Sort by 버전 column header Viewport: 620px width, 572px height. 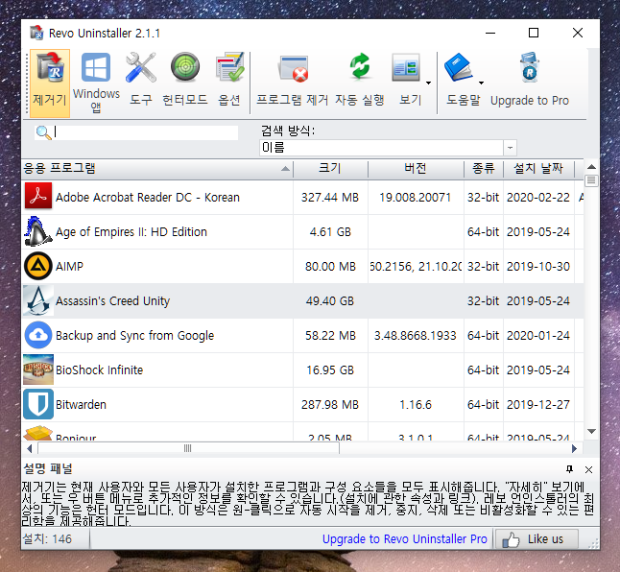click(416, 168)
